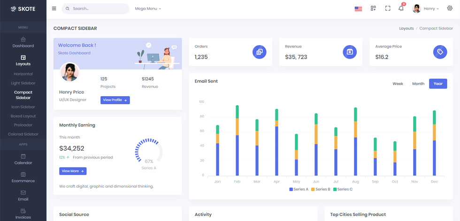Image resolution: width=460 pixels, height=221 pixels.
Task: Open Invoices in the sidebar
Action: tap(23, 214)
